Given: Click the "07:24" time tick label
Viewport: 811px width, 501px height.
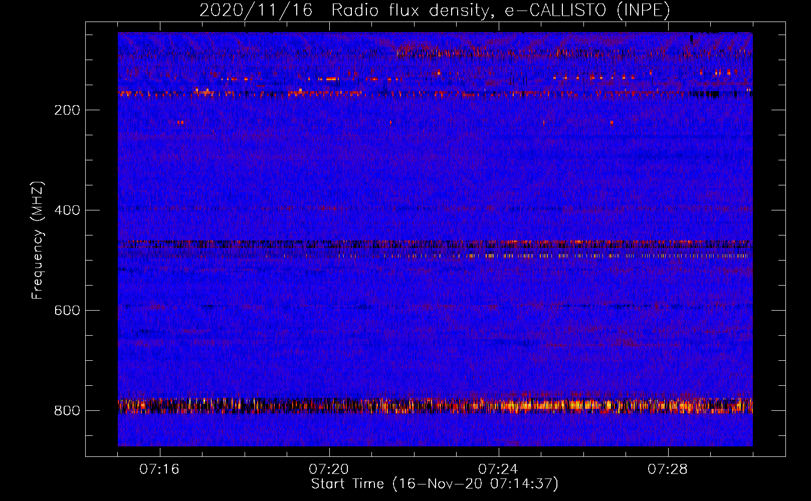Looking at the screenshot, I should pyautogui.click(x=498, y=469).
